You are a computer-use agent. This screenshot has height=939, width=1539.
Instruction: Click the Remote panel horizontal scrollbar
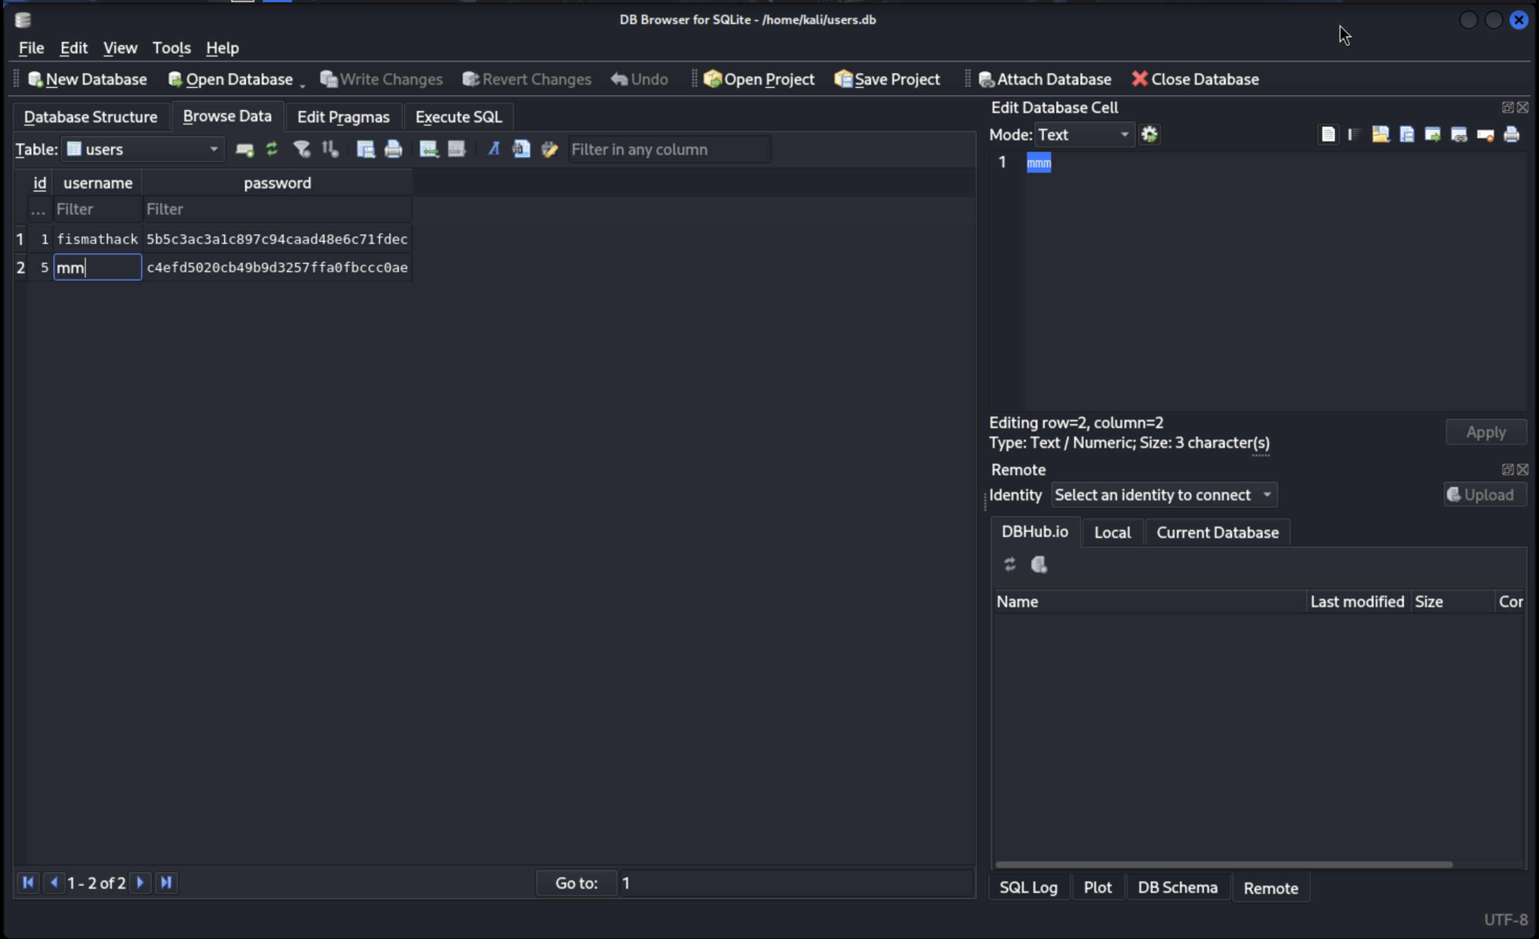pyautogui.click(x=1223, y=865)
